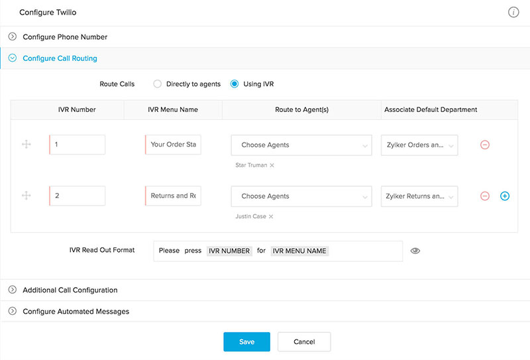Remove Justin Case agent tag

[271, 217]
